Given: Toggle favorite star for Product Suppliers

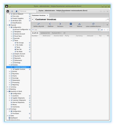Looking at the screenshot, I should click(x=30, y=18).
